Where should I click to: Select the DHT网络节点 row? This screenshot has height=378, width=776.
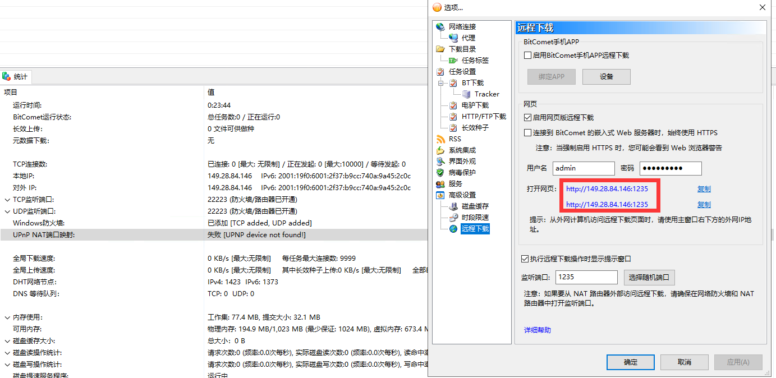[x=214, y=282]
